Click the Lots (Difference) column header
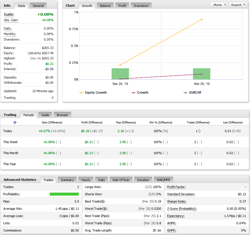Image resolution: width=251 pixels, height=235 pixels. coord(233,122)
